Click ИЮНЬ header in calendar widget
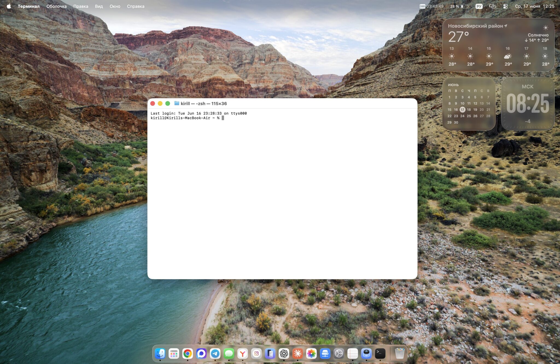Viewport: 560px width, 364px height. pos(453,85)
